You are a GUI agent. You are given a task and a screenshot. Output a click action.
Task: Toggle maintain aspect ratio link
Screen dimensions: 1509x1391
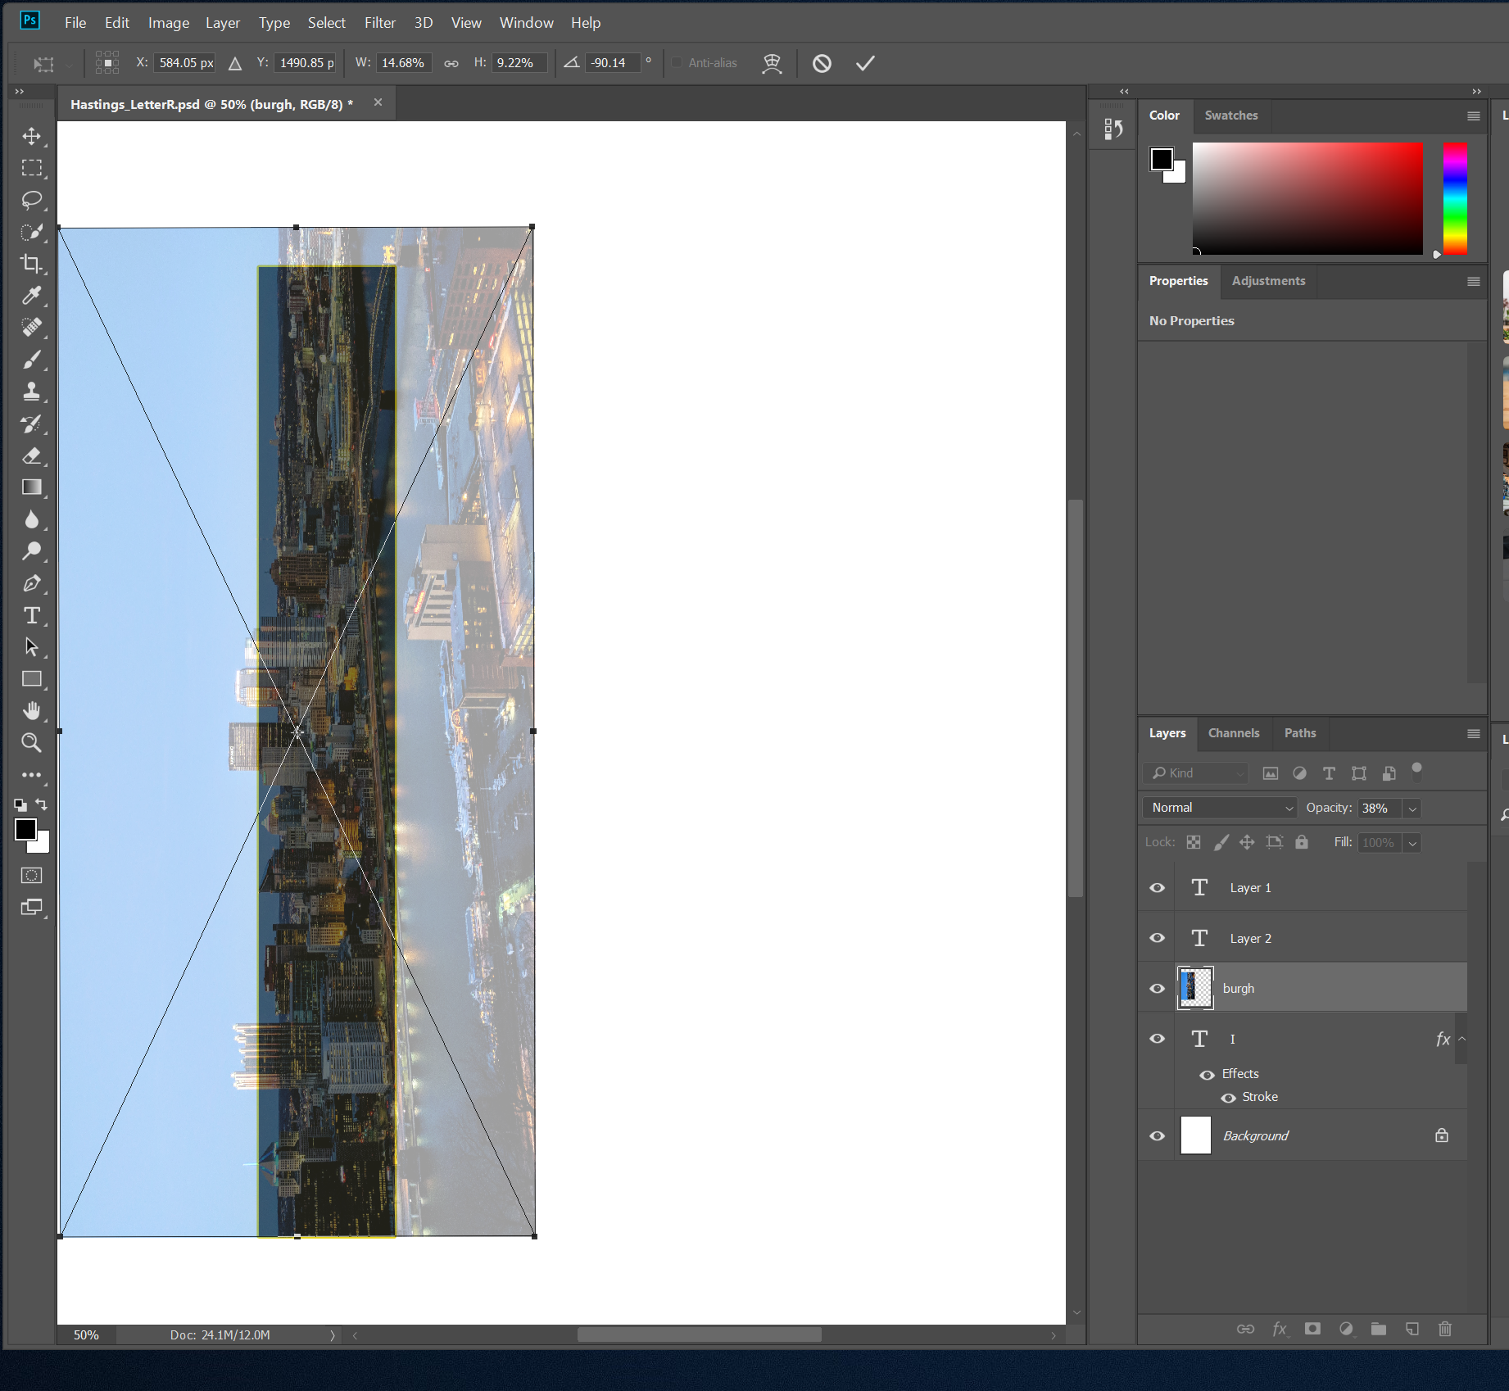(451, 63)
